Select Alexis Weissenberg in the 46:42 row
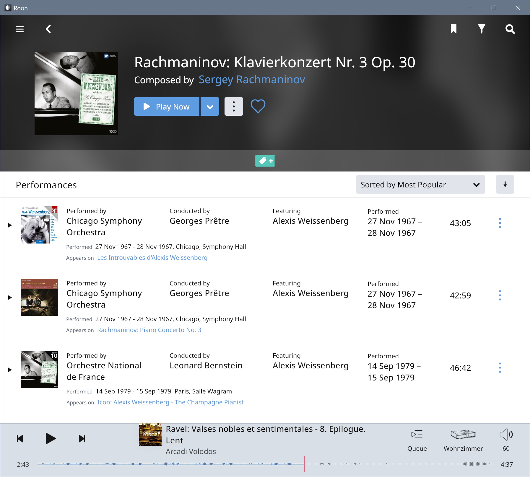Image resolution: width=530 pixels, height=477 pixels. [x=310, y=366]
